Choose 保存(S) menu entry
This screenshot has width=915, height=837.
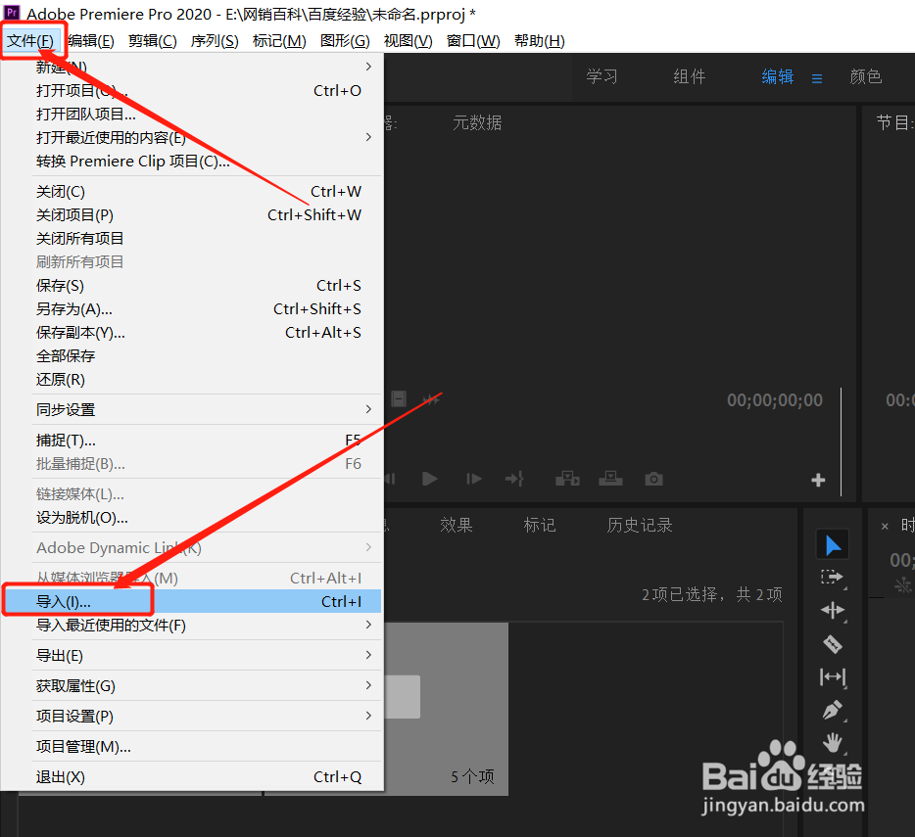tap(192, 285)
